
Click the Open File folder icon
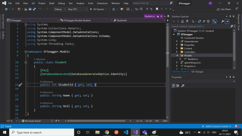click(x=26, y=9)
